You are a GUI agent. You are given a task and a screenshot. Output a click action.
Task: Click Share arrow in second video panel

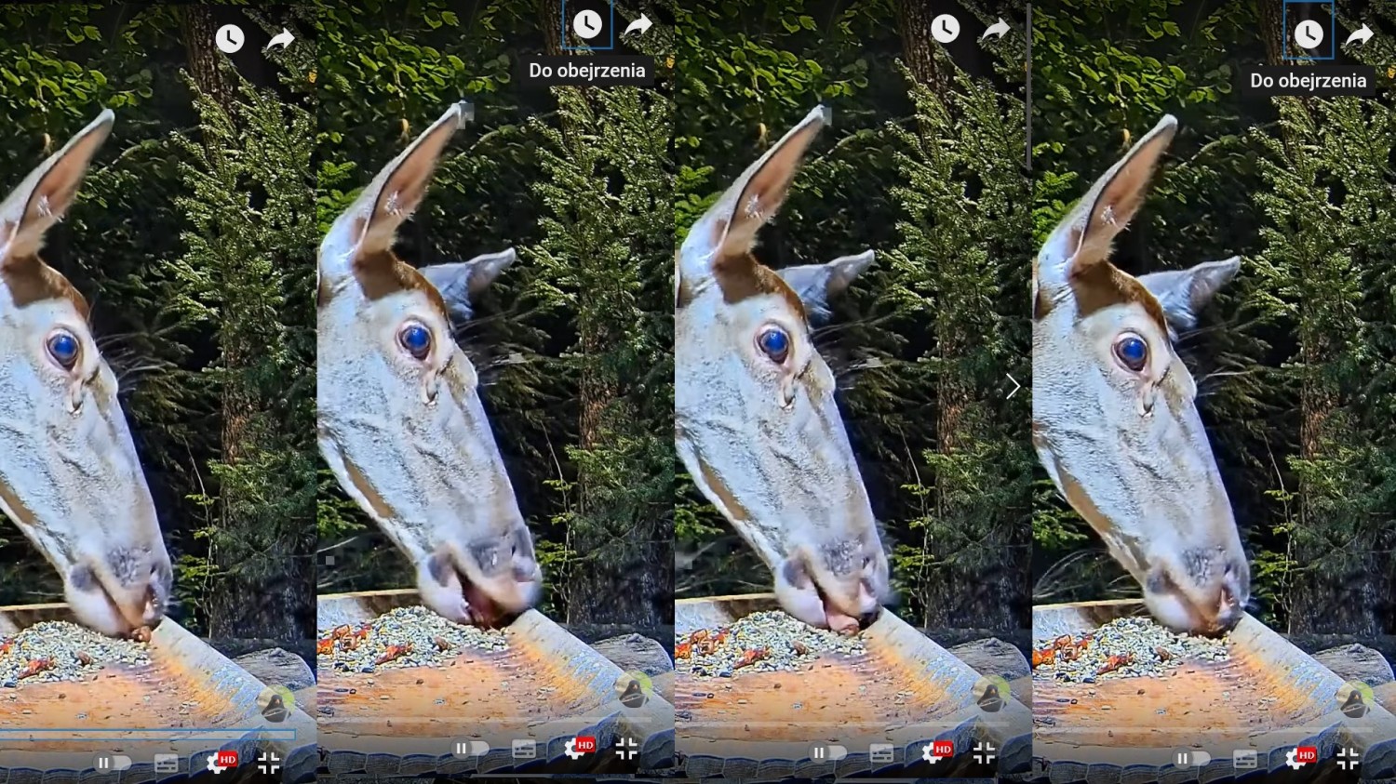click(x=638, y=26)
